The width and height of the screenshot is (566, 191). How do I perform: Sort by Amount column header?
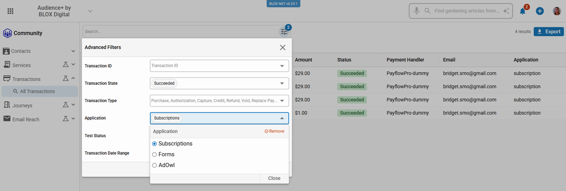coord(303,60)
